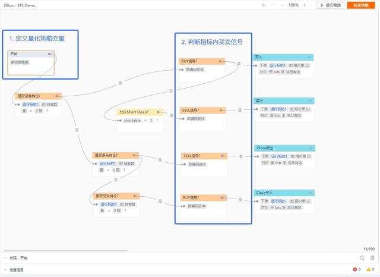Open search in the code panel

(x=362, y=258)
